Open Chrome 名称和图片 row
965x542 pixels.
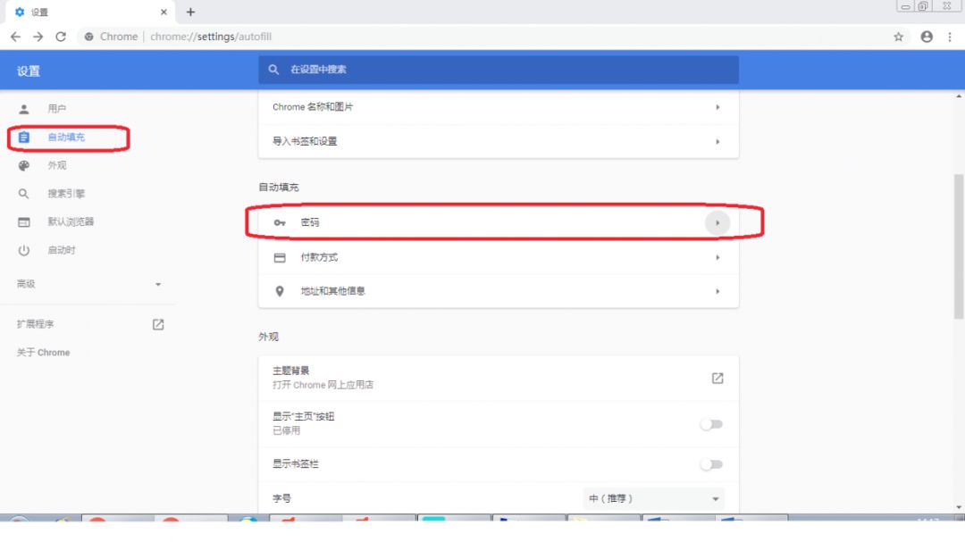pyautogui.click(x=499, y=107)
